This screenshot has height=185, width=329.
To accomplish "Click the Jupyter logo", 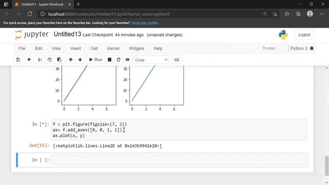I will tap(32, 34).
